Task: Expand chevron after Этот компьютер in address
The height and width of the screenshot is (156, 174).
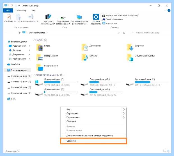Action: 47,33
